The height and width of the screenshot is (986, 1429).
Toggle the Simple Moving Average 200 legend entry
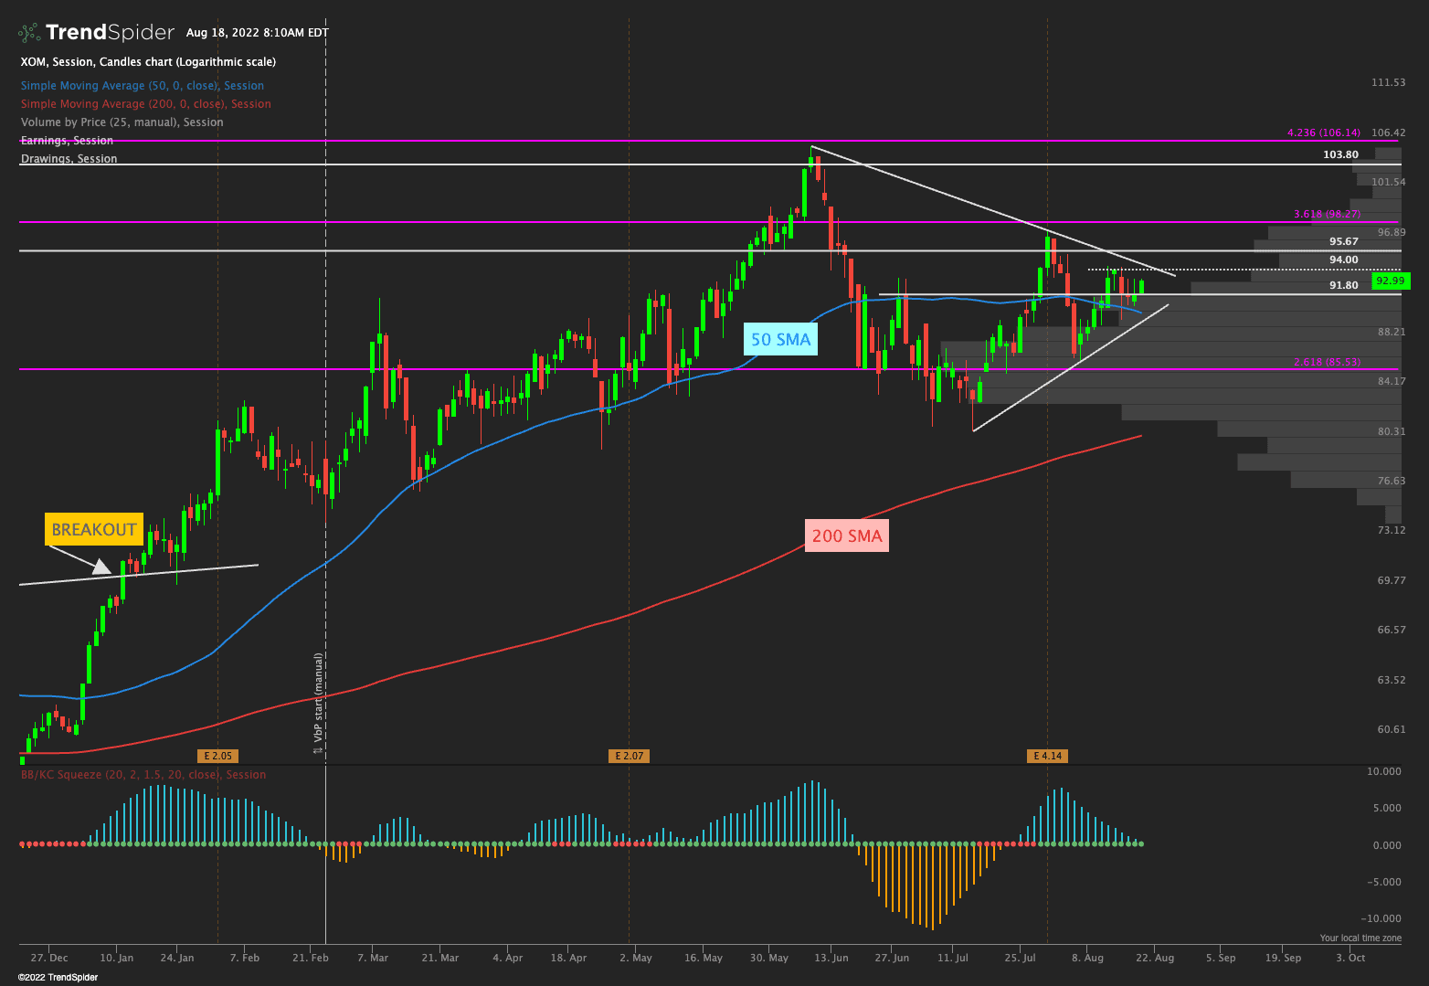[x=146, y=104]
